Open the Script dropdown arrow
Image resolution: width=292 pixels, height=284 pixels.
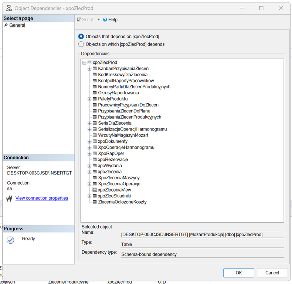coord(98,20)
